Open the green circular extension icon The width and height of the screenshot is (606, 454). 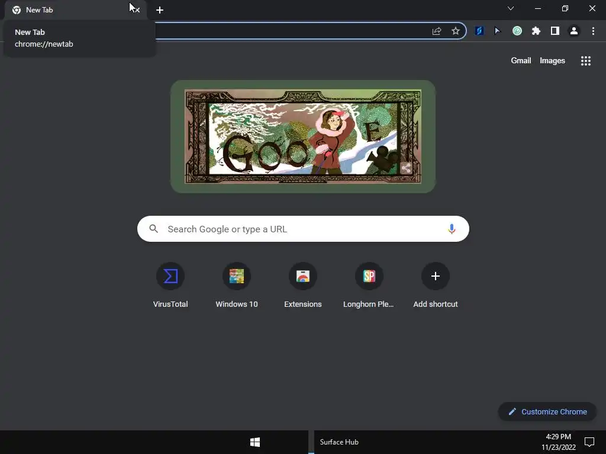(517, 31)
